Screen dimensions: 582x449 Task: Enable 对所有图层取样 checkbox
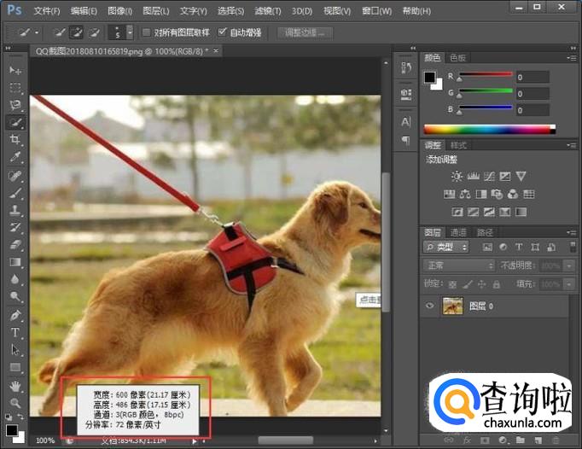[x=148, y=32]
